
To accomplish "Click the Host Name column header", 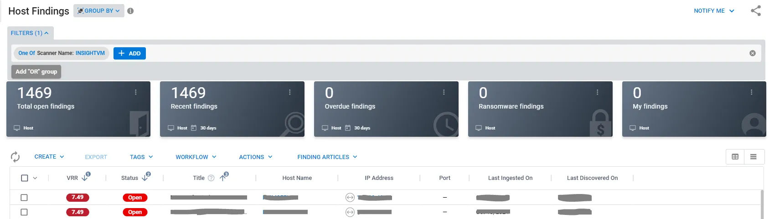I will [297, 178].
